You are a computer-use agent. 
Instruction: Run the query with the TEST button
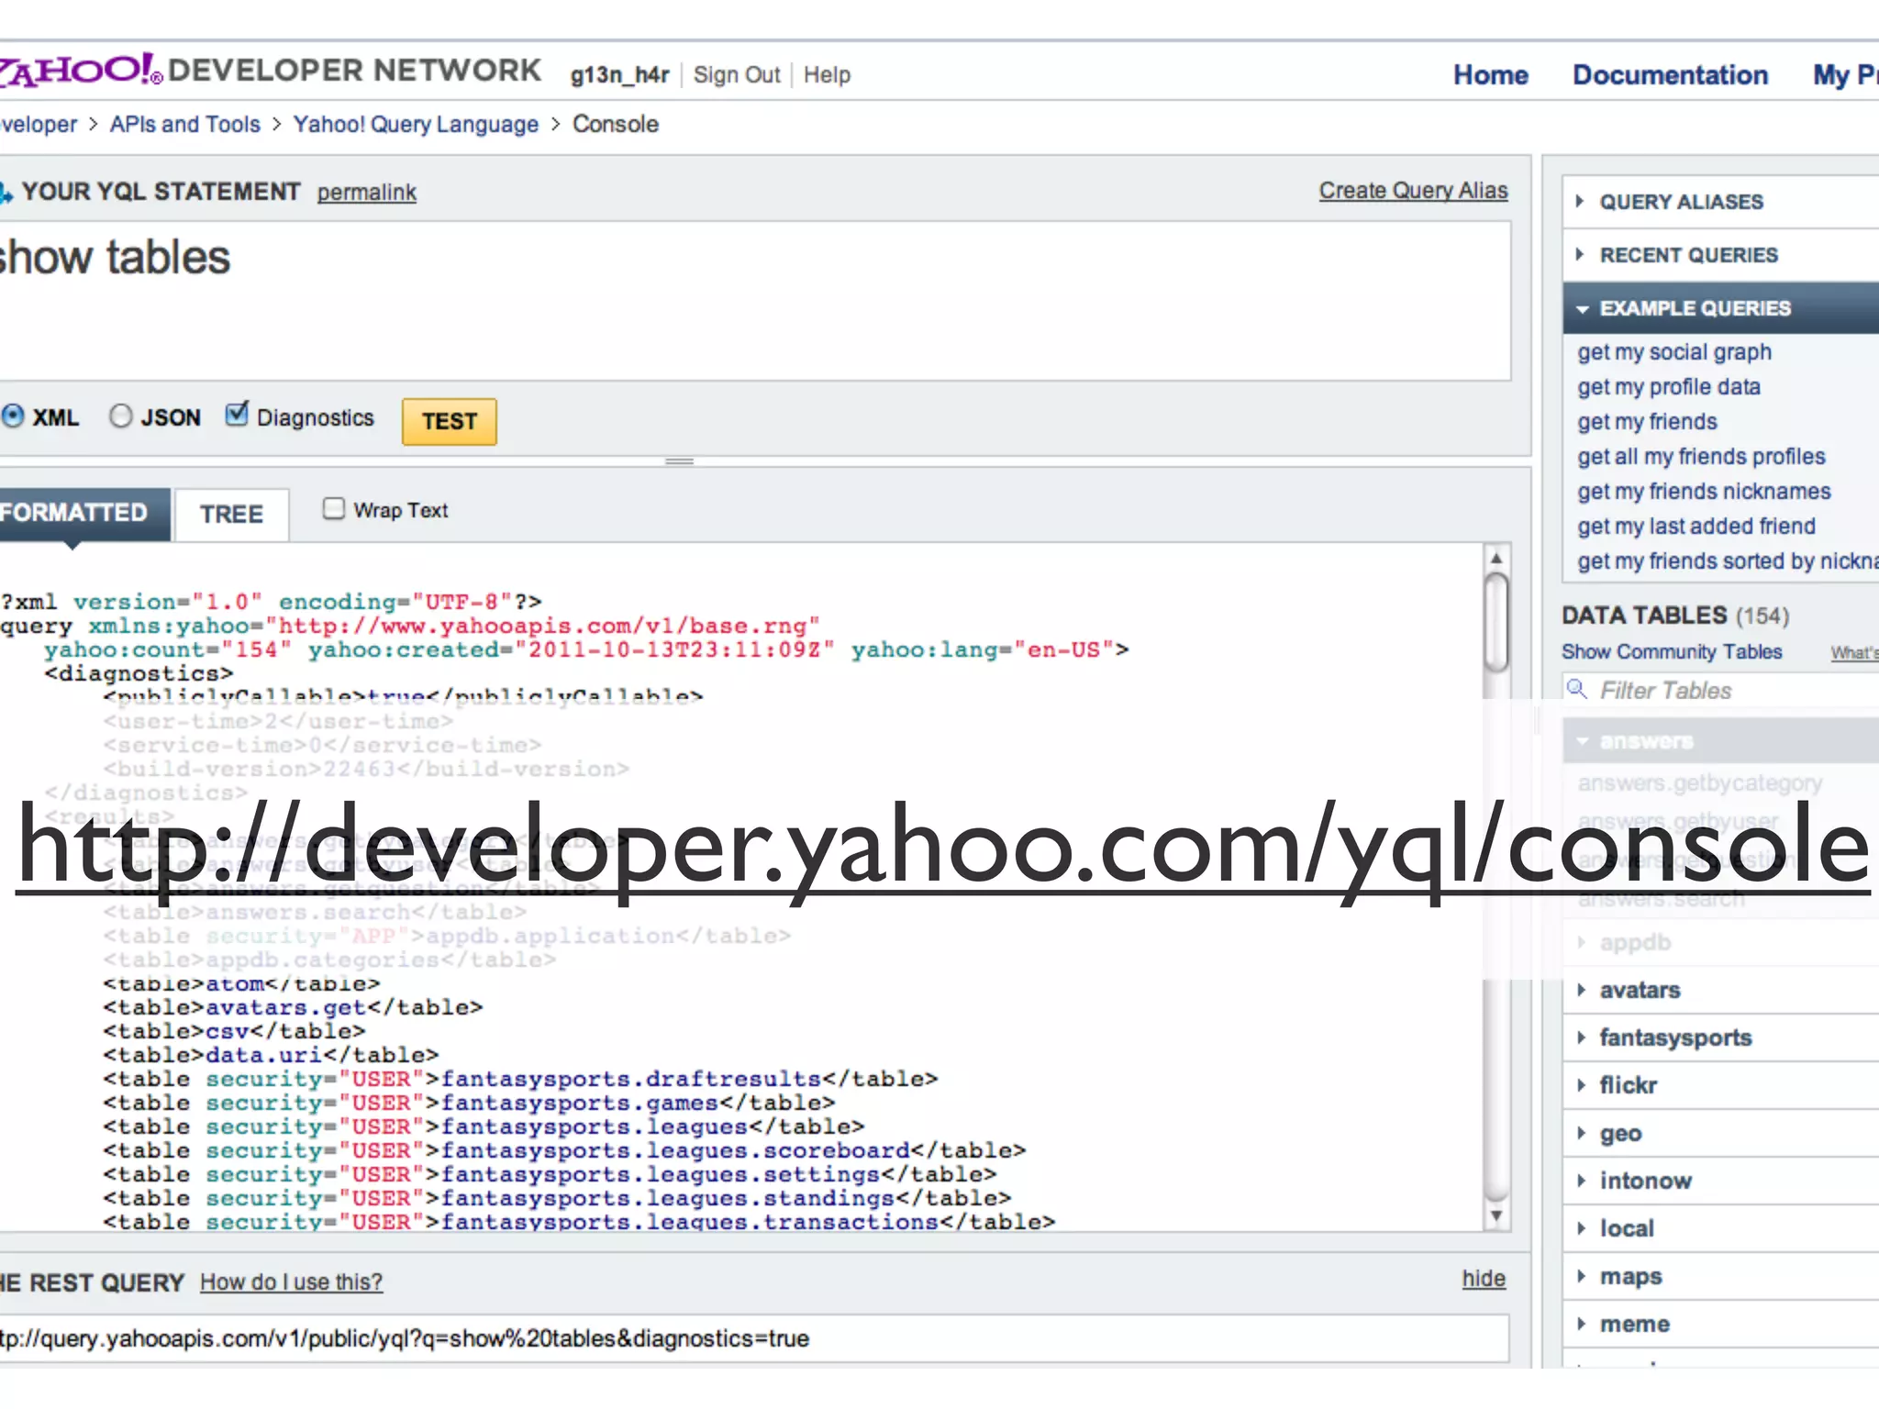coord(450,421)
